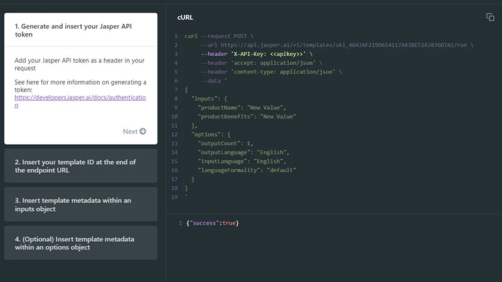The width and height of the screenshot is (502, 282).
Task: Expand step 4 optional options object
Action: tap(81, 243)
